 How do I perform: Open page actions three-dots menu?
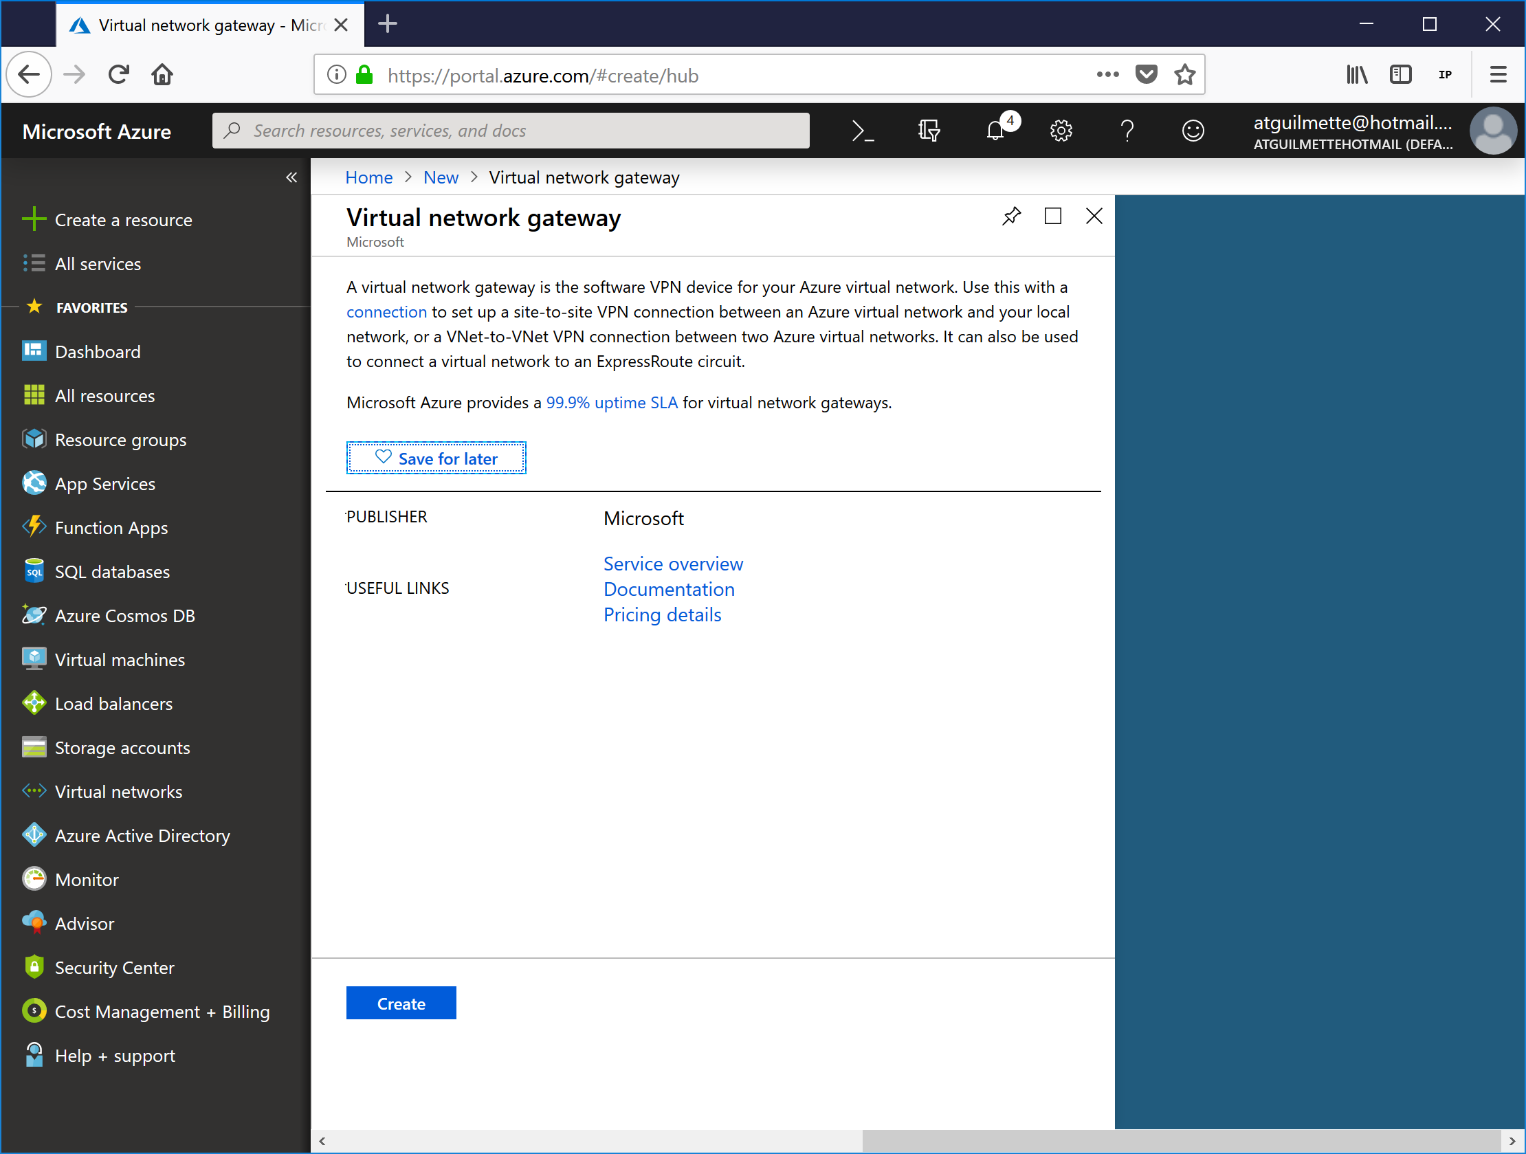(1107, 74)
